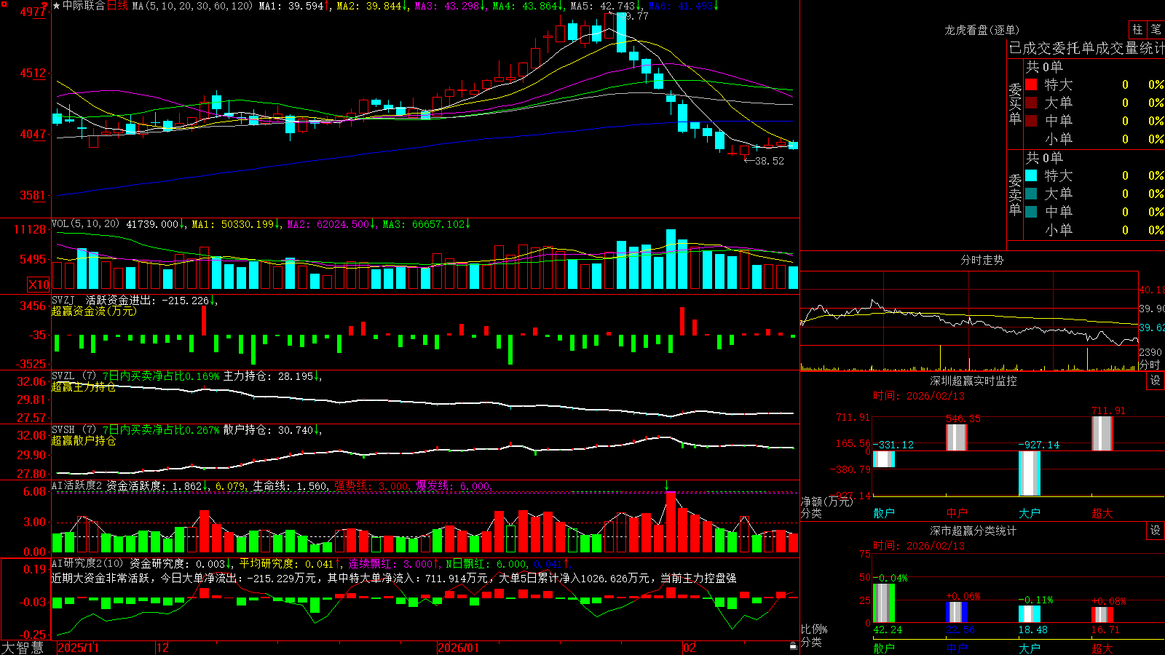
Task: Click the 日线 period label
Action: tap(117, 6)
